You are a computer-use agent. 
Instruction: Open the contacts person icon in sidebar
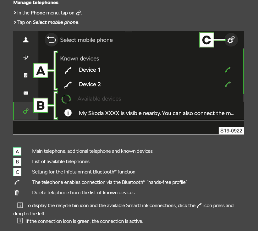(26, 40)
